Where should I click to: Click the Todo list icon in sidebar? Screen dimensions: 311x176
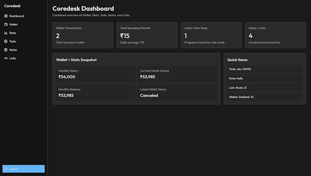pyautogui.click(x=6, y=42)
